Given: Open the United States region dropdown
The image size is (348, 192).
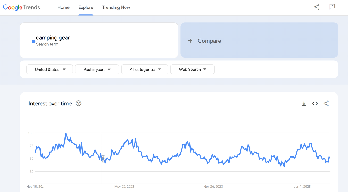Looking at the screenshot, I should click(49, 69).
